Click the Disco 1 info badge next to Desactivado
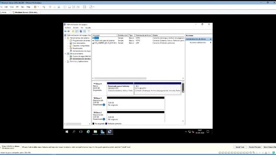 pyautogui.click(x=104, y=105)
